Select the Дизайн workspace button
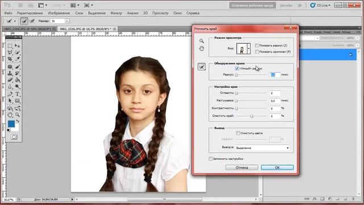Screen dimensions: 364x205 (x=286, y=5)
